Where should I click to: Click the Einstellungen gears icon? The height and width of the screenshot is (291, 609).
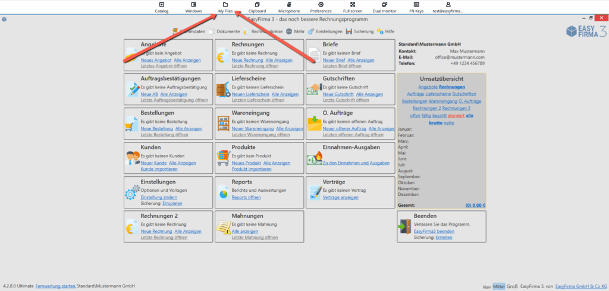pyautogui.click(x=132, y=192)
